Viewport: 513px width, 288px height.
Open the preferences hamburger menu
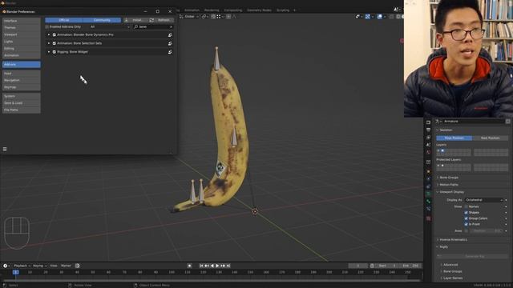[5, 150]
